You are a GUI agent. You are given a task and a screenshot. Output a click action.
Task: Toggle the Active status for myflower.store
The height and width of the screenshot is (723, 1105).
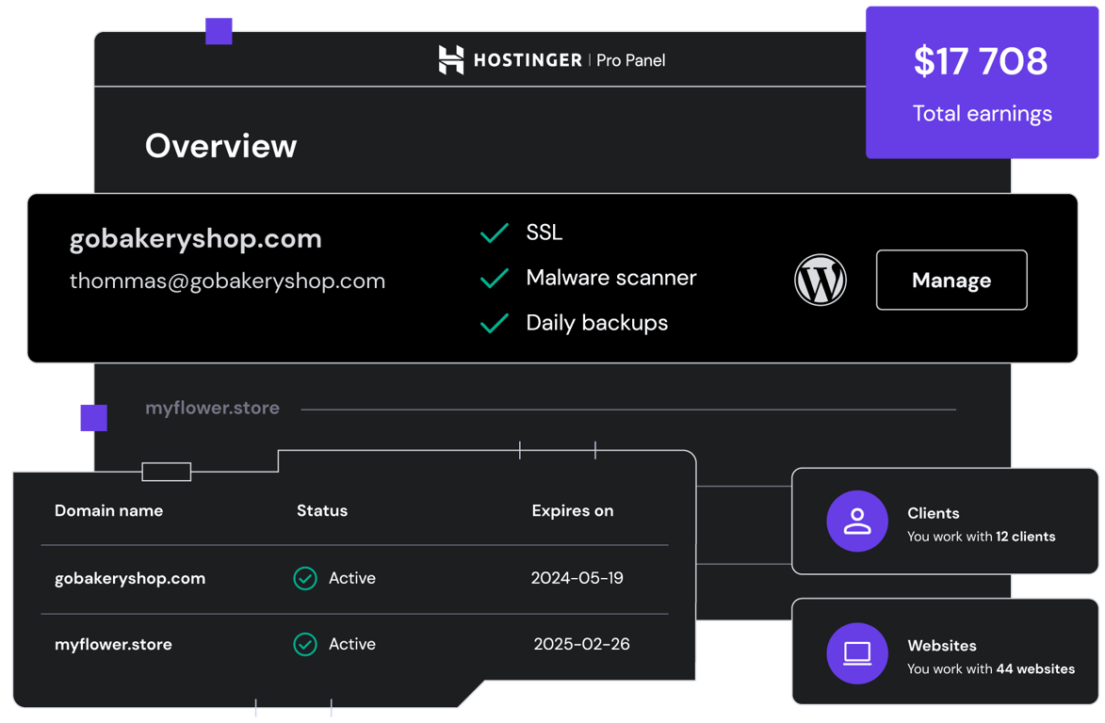(x=304, y=644)
